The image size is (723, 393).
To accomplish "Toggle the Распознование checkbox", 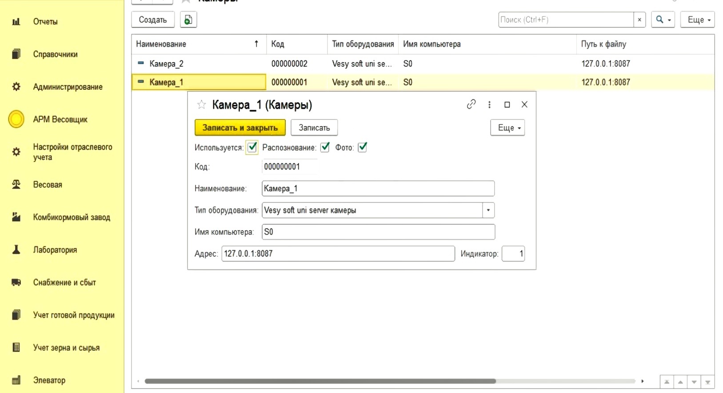I will point(325,147).
